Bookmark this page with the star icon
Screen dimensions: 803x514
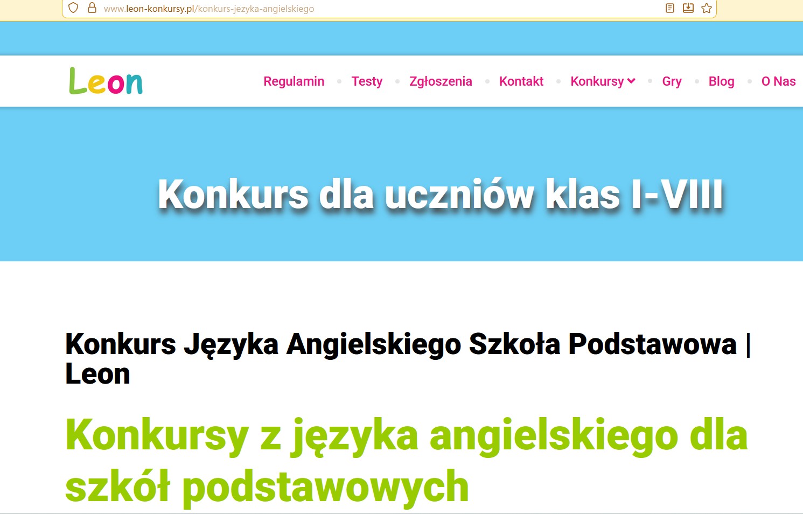tap(707, 8)
